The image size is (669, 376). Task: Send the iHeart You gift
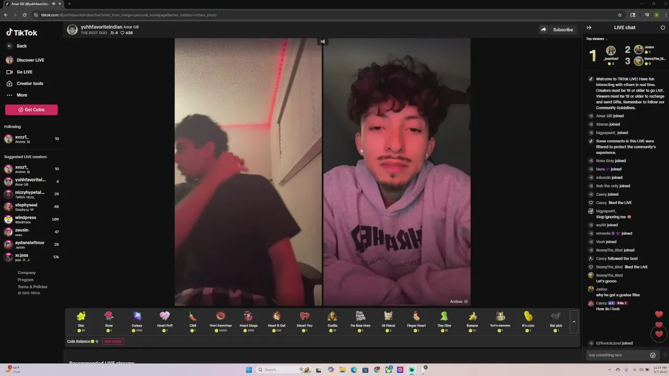pos(305,321)
